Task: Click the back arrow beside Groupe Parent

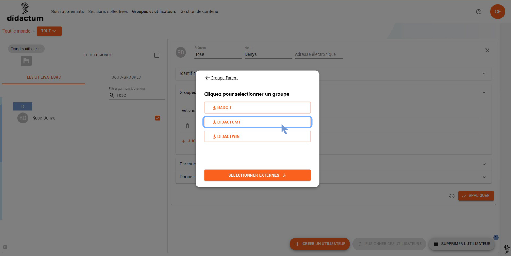Action: 207,78
